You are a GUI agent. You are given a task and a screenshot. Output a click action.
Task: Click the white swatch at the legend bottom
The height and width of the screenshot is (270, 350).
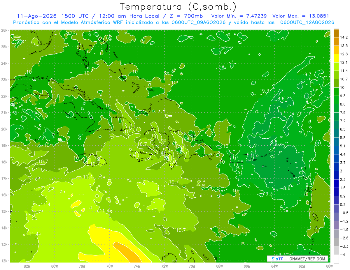click(x=336, y=259)
